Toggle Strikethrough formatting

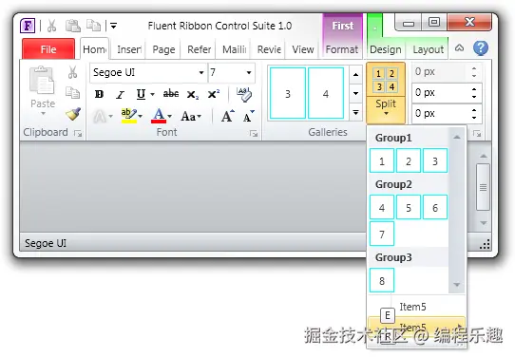pyautogui.click(x=171, y=94)
